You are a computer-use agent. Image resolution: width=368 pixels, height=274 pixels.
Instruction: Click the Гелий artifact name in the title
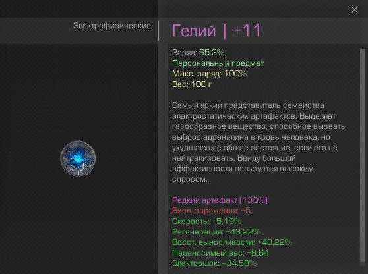(194, 31)
